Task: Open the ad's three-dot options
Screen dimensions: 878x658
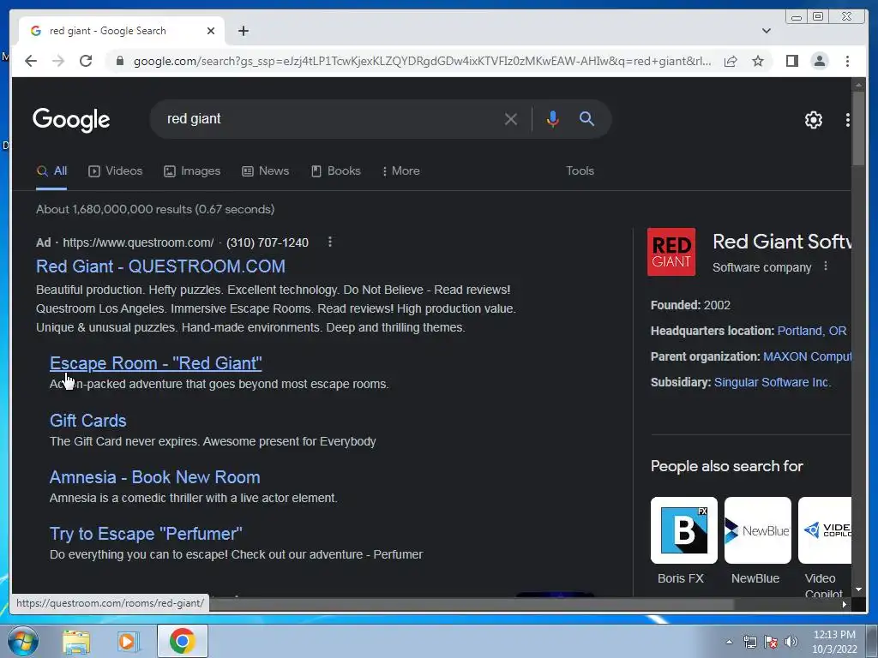Action: 330,242
